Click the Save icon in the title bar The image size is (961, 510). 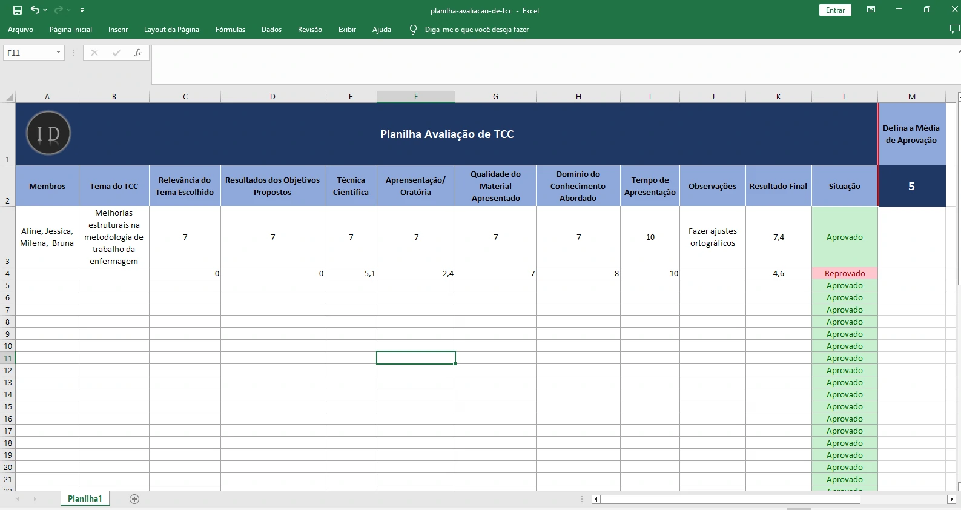coord(18,10)
